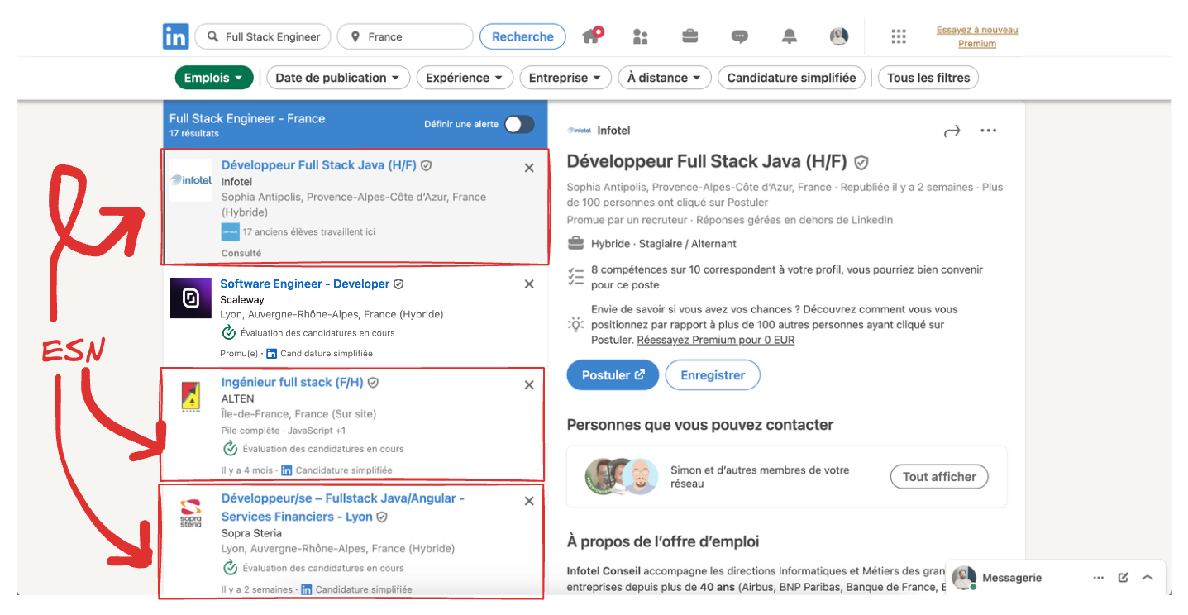Click the Messagerie label
This screenshot has width=1188, height=615.
(1012, 578)
